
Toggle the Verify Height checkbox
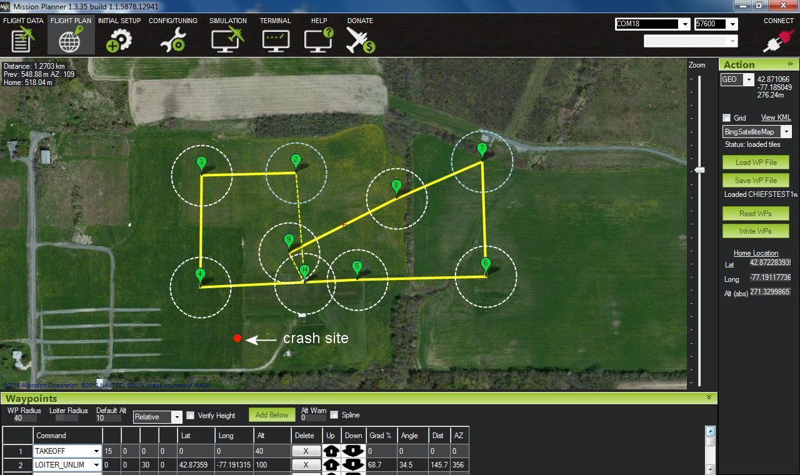click(191, 415)
